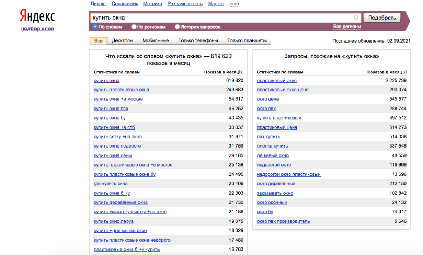
Task: Open the 'купить окна +в спб' link
Action: tap(114, 127)
